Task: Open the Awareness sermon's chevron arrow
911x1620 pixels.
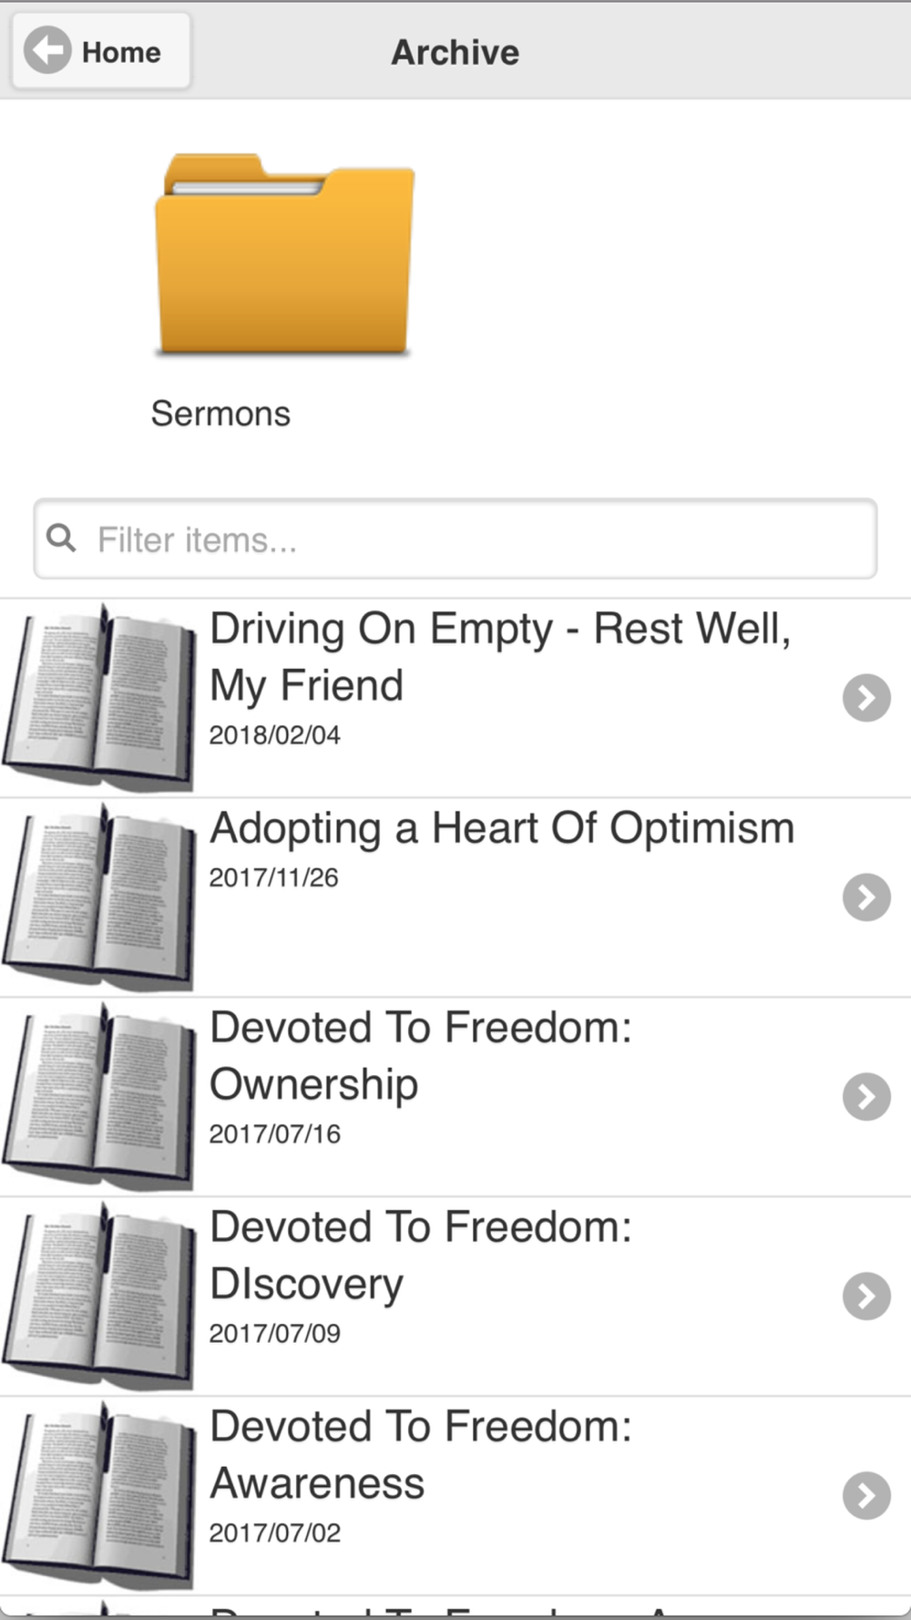Action: [866, 1496]
